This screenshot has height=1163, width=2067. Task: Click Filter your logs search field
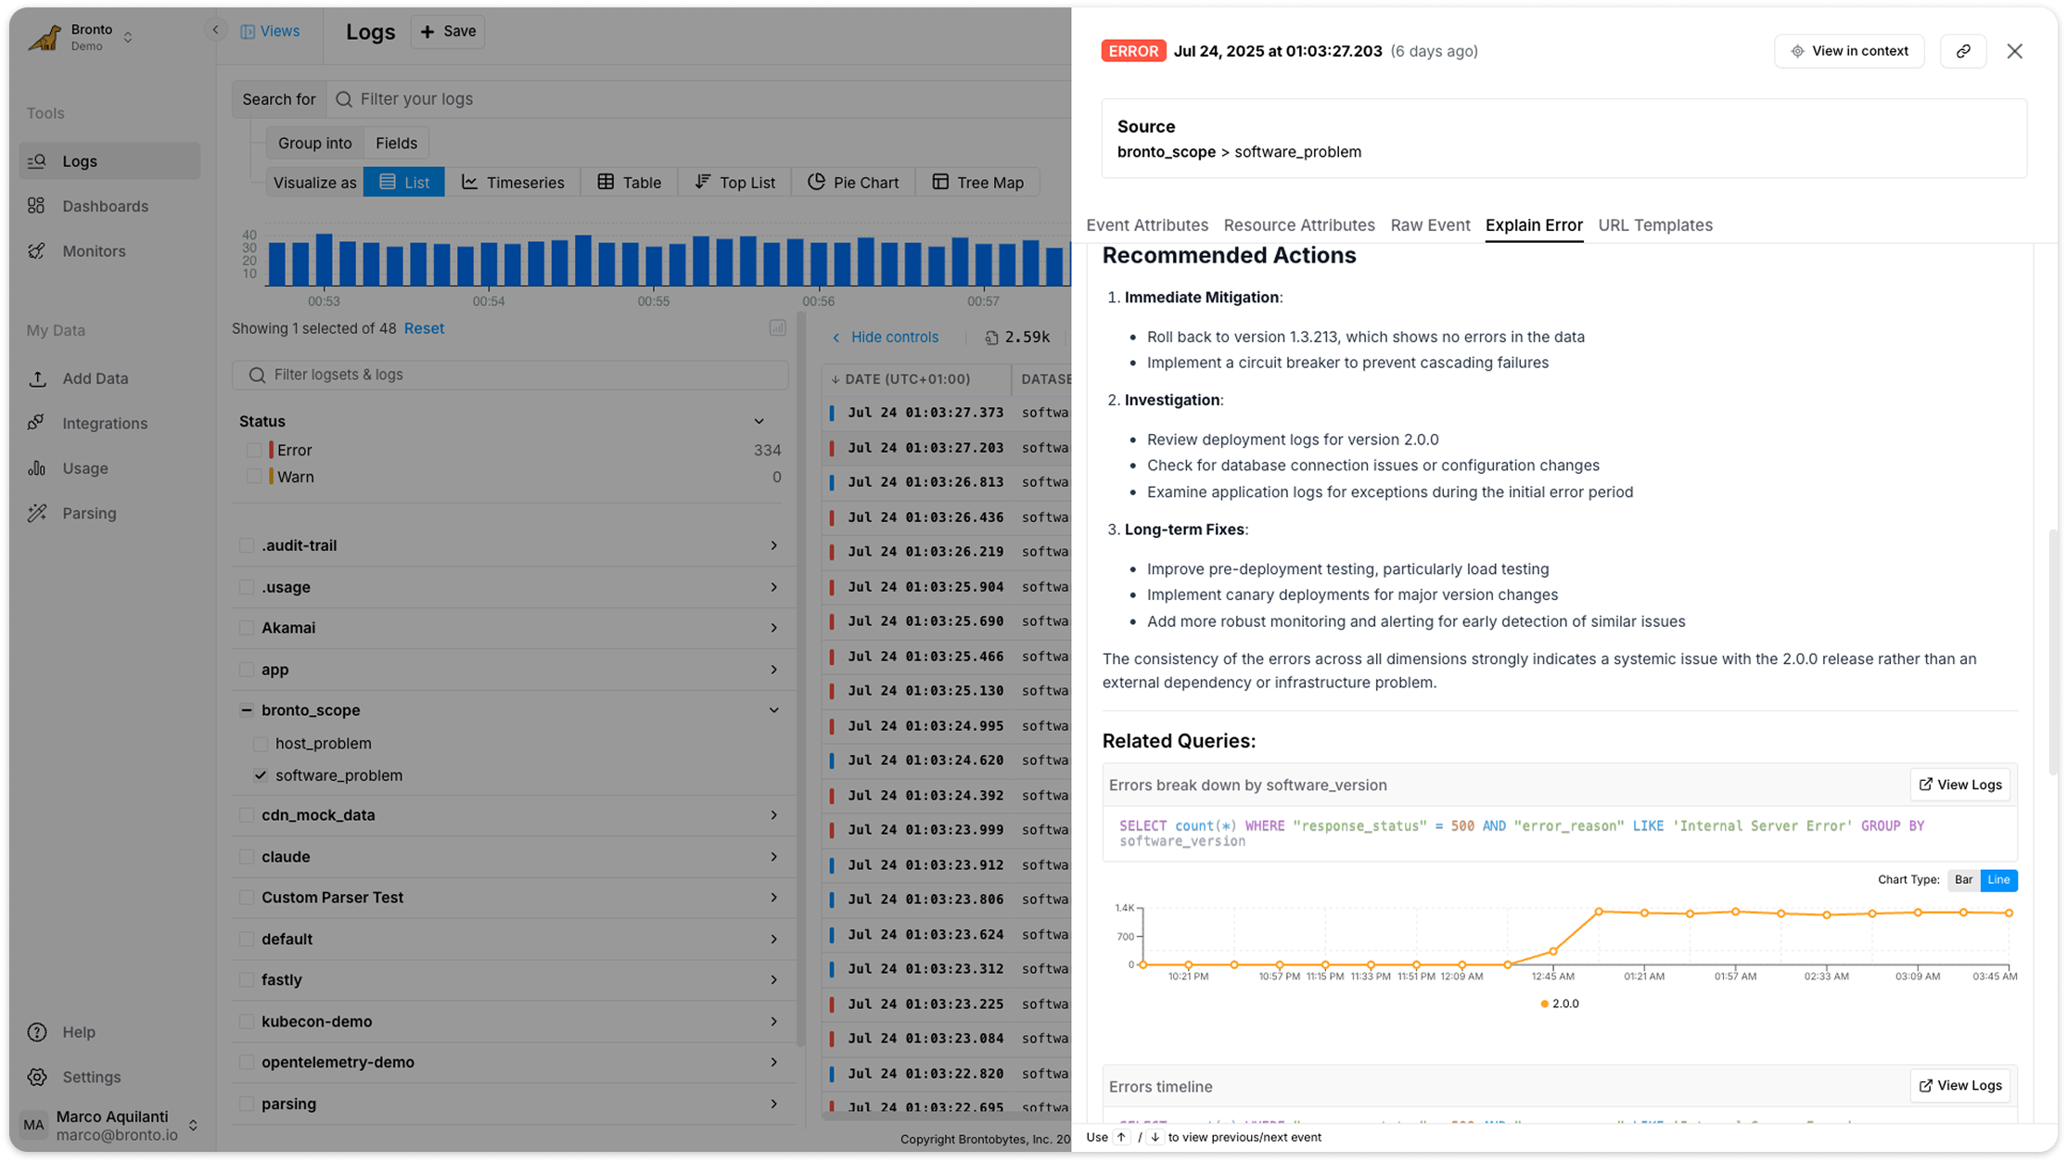(698, 99)
